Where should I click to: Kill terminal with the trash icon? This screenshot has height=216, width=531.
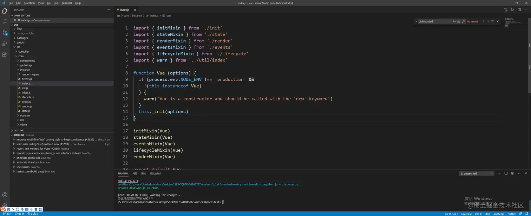point(512,173)
